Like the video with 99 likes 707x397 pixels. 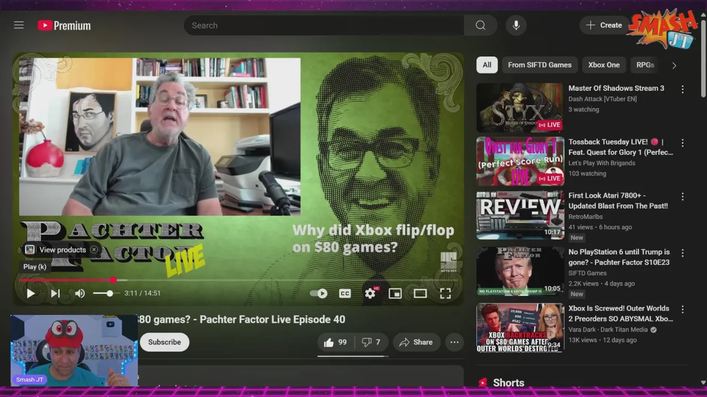(336, 342)
